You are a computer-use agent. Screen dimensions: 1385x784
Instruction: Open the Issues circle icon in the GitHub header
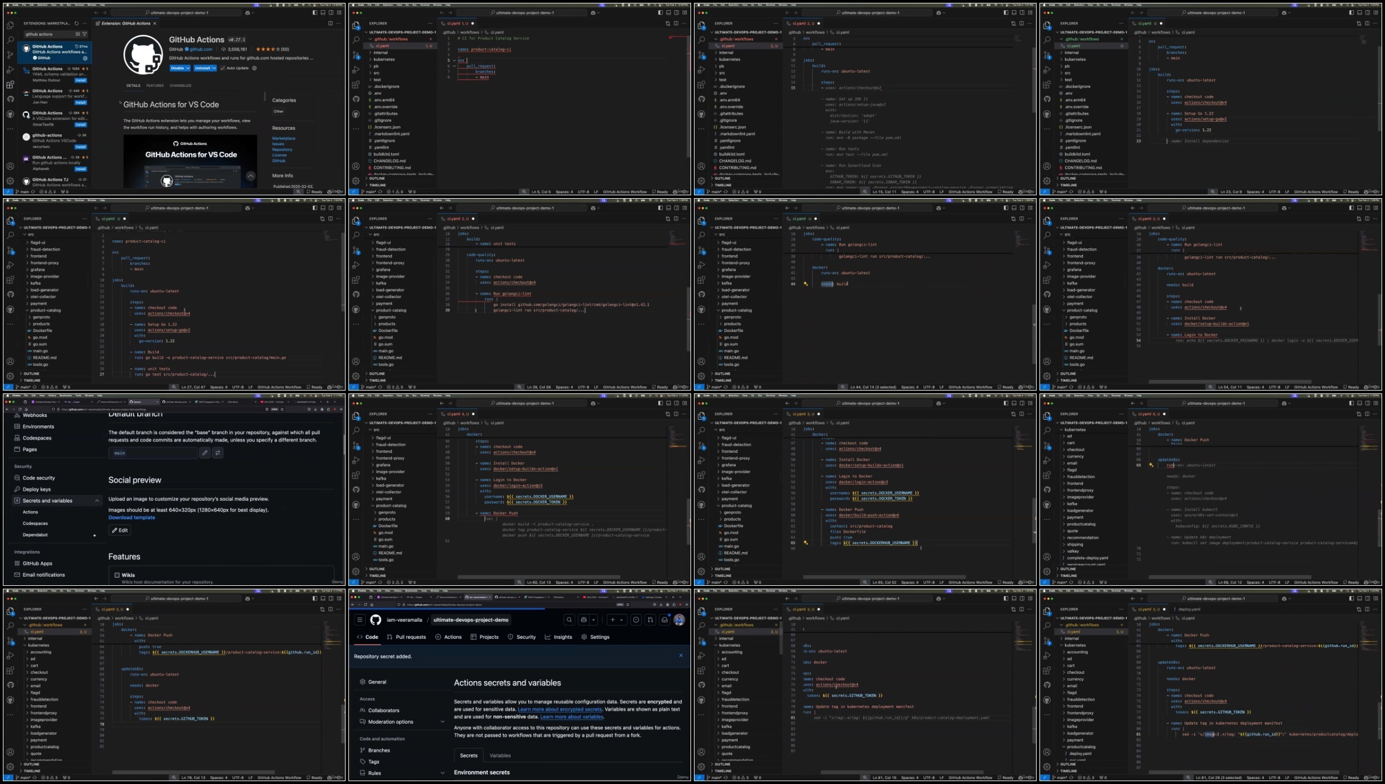point(636,620)
